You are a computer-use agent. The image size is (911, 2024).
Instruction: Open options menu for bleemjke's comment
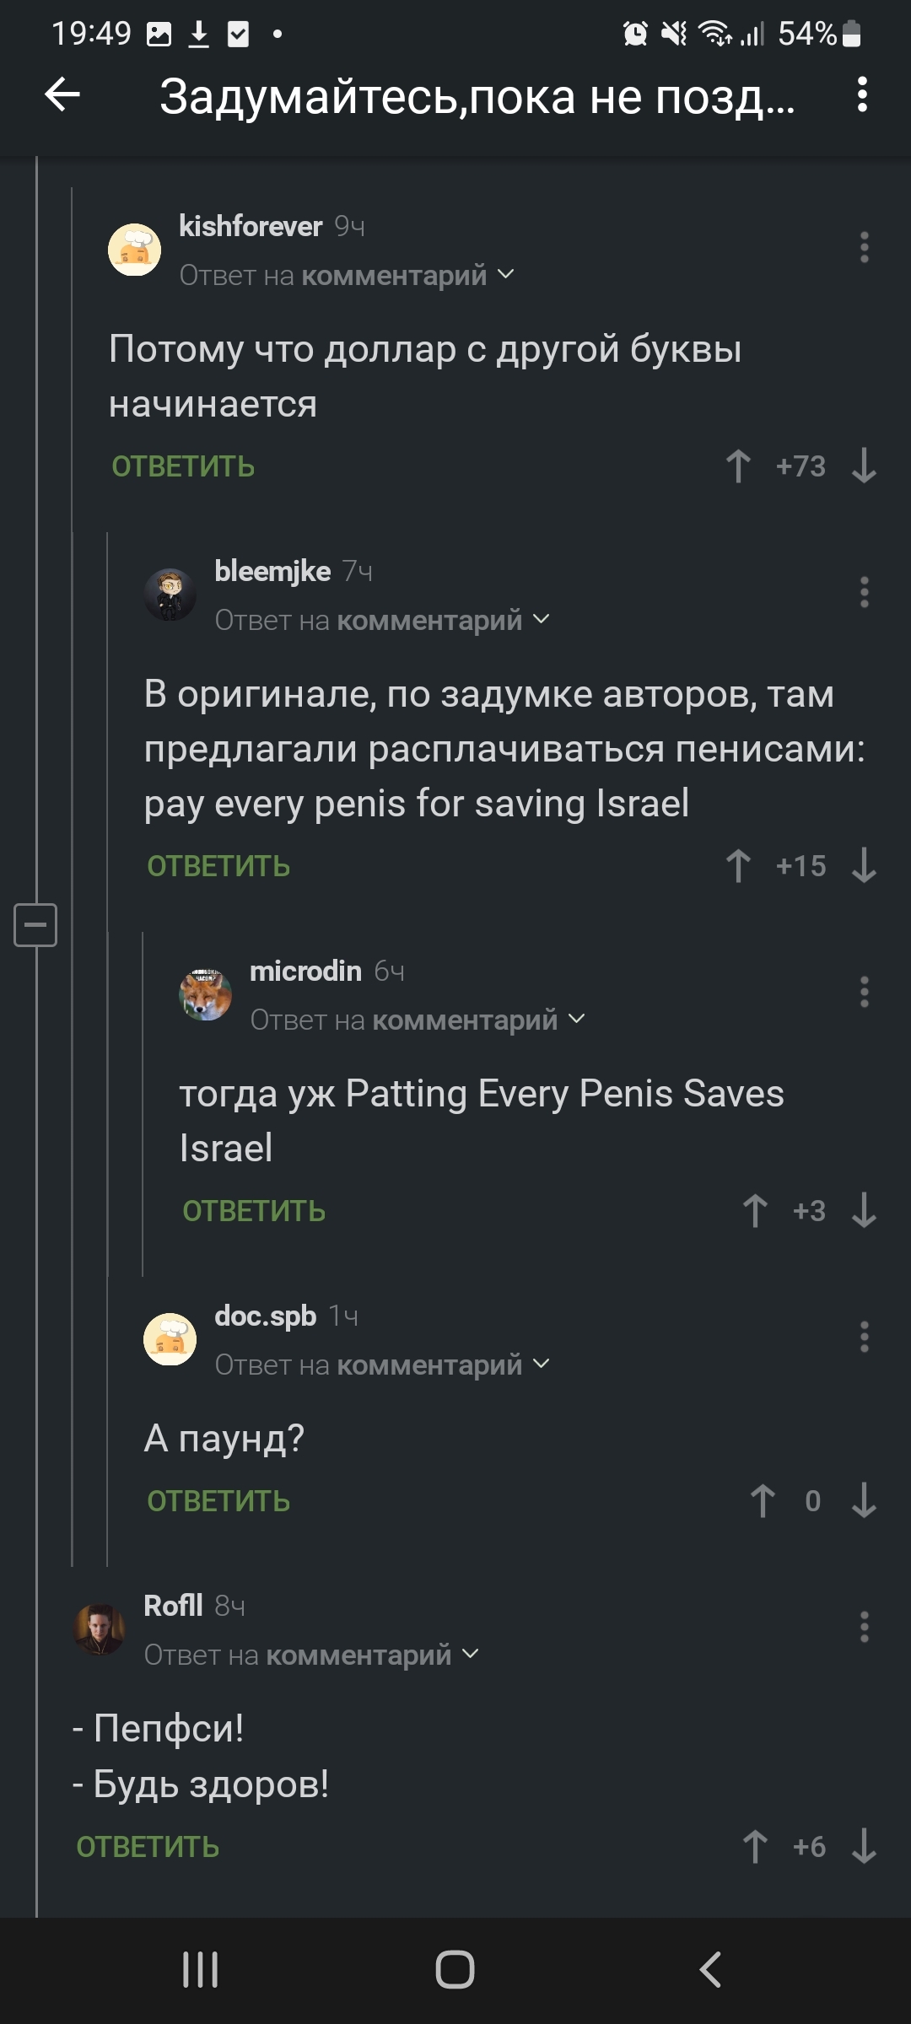(x=864, y=592)
